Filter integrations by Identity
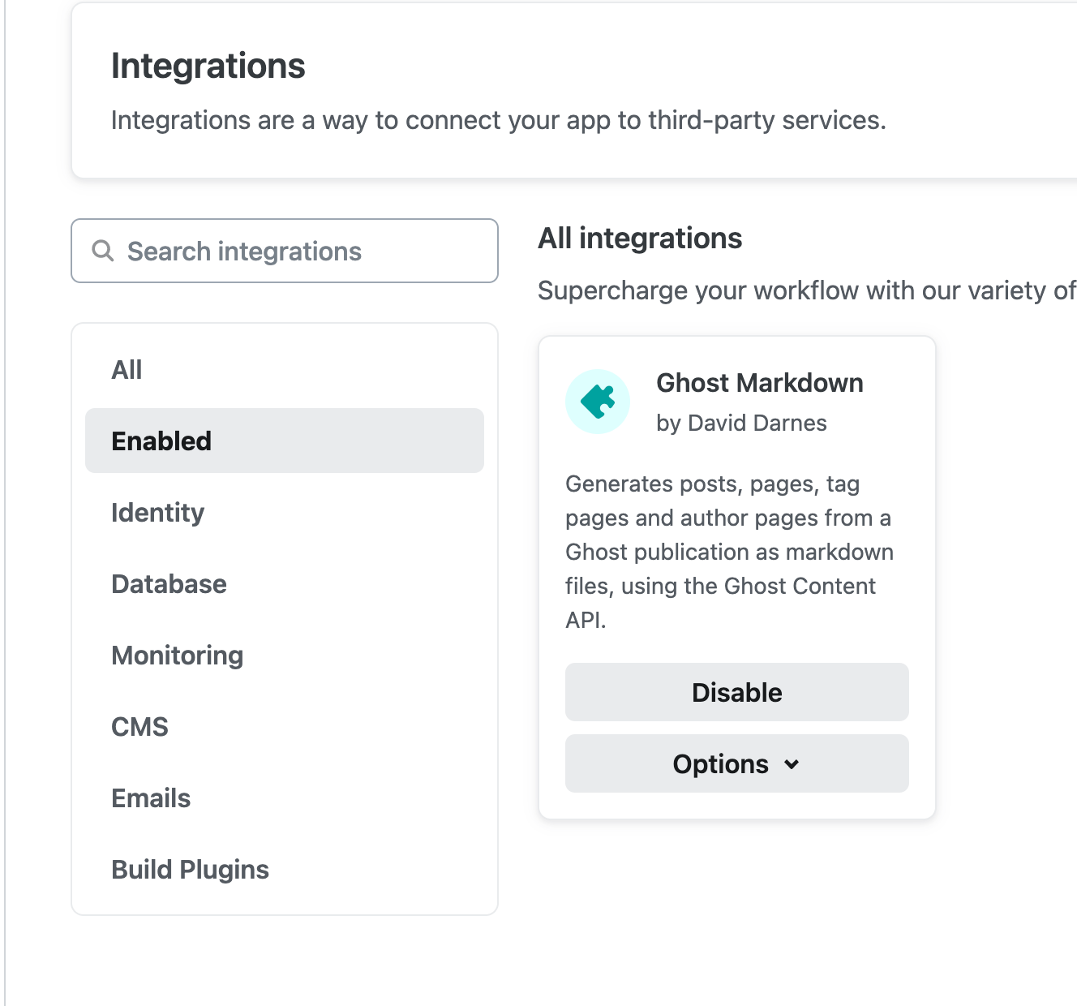This screenshot has width=1077, height=1006. pos(158,513)
